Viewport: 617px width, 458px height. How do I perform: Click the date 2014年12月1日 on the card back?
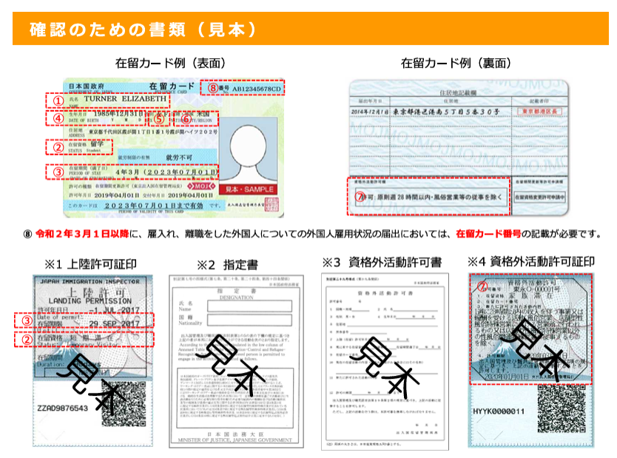tap(370, 112)
